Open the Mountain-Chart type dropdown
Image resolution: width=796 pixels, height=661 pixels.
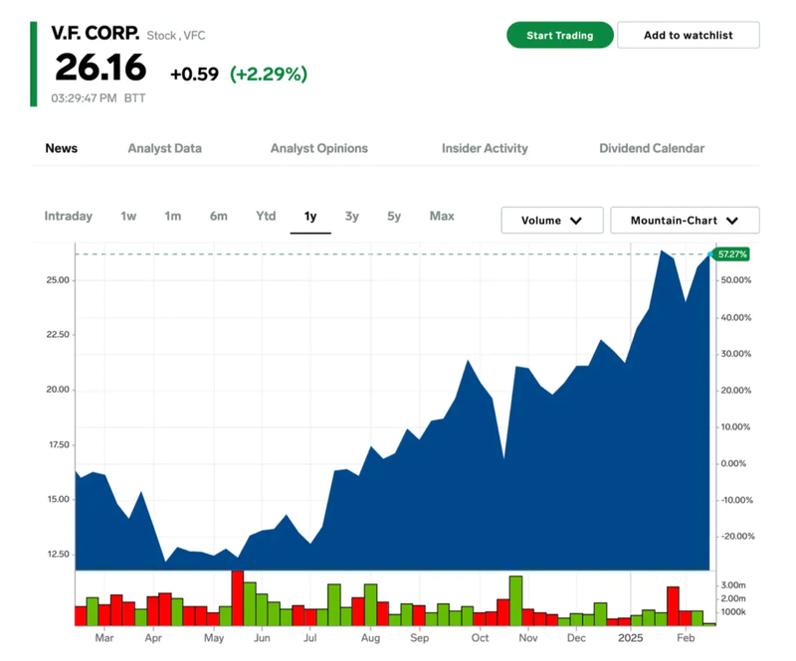tap(684, 221)
